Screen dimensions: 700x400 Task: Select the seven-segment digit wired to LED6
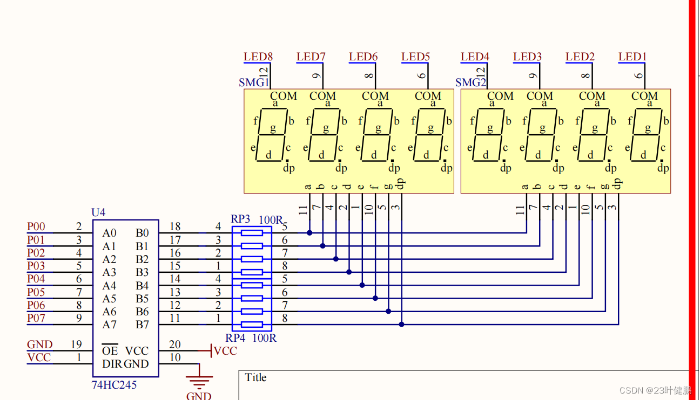378,134
